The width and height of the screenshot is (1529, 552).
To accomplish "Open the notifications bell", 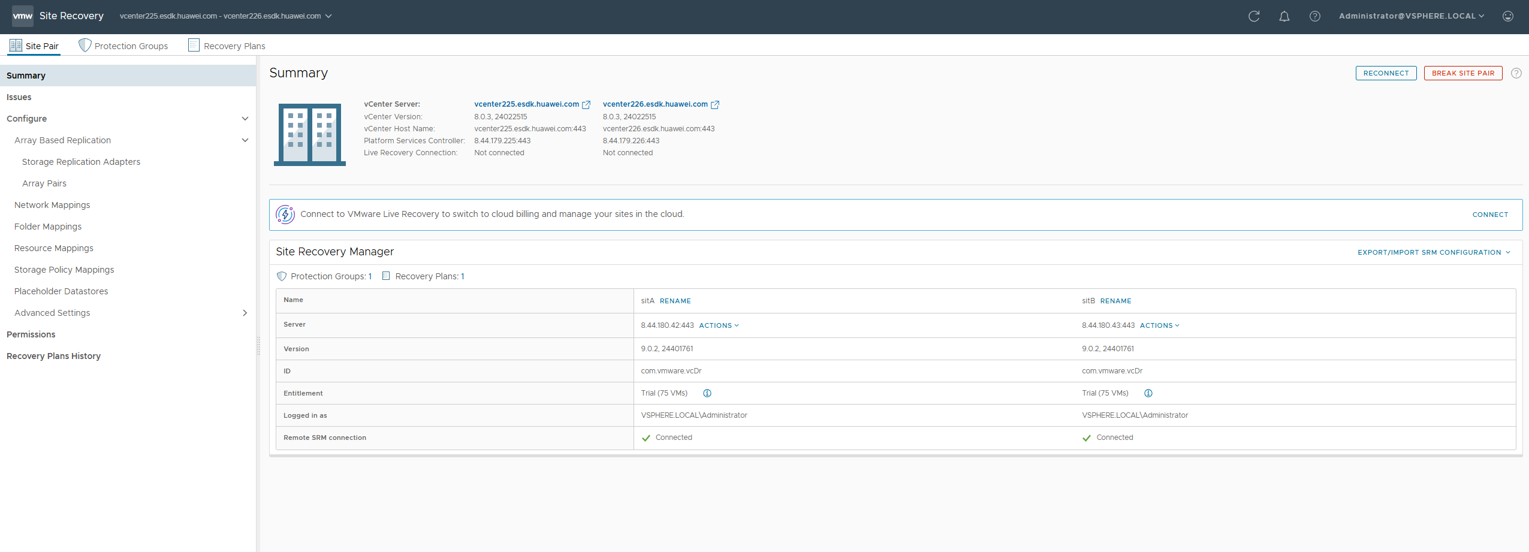I will pos(1284,16).
